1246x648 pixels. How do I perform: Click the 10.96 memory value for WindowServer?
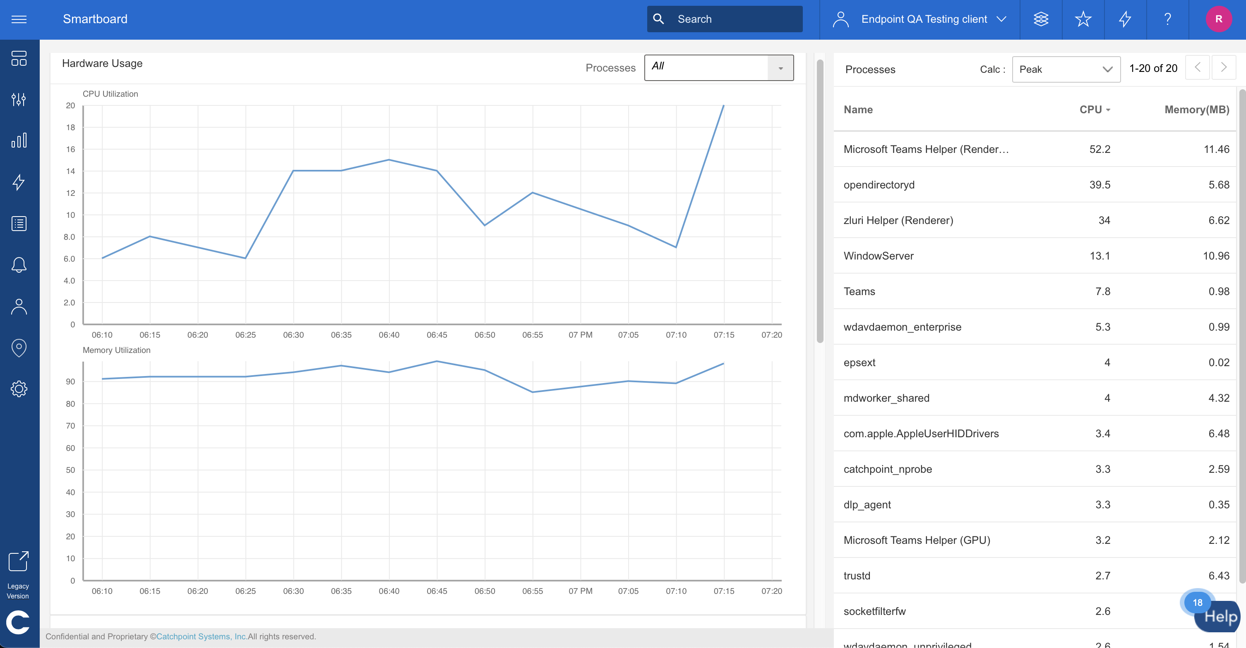pos(1215,256)
